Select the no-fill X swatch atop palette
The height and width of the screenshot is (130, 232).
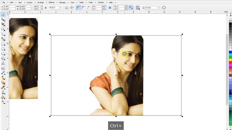[231, 21]
